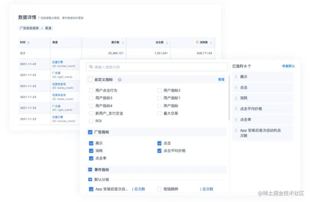
Task: Grab the drag handle of selected 点击率
Action: (236, 120)
